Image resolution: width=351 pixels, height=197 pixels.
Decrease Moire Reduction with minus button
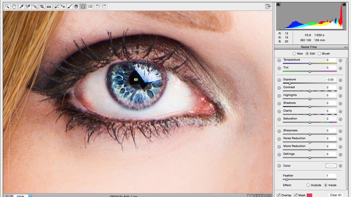279,147
